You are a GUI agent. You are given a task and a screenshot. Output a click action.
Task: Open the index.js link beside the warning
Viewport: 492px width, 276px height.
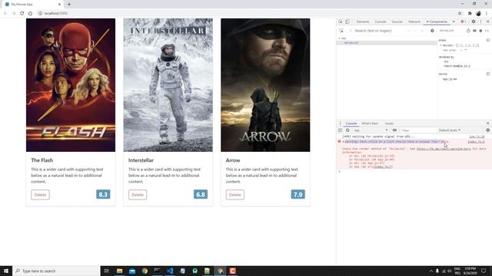point(476,142)
